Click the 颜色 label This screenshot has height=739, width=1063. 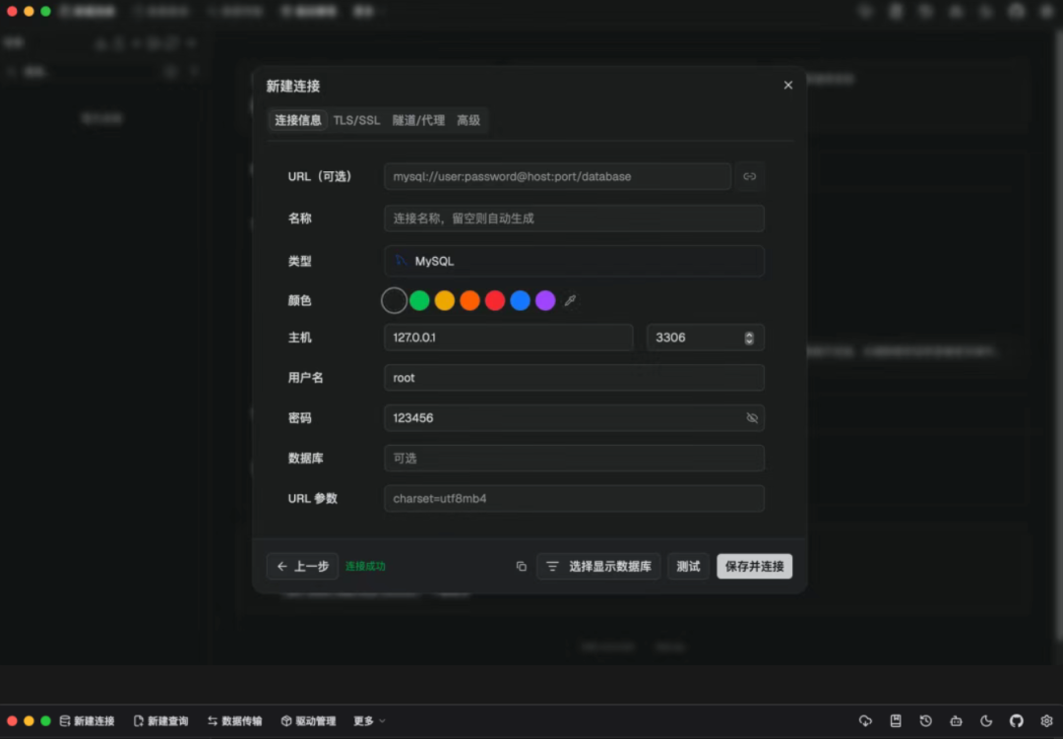tap(299, 300)
